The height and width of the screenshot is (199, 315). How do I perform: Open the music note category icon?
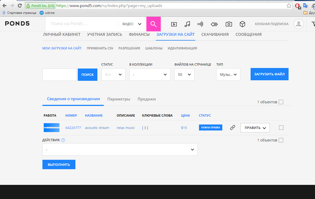187,24
